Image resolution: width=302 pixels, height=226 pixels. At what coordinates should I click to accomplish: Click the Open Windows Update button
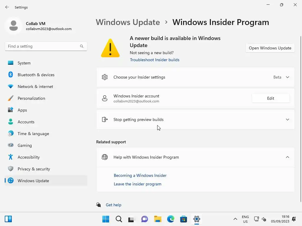click(270, 48)
